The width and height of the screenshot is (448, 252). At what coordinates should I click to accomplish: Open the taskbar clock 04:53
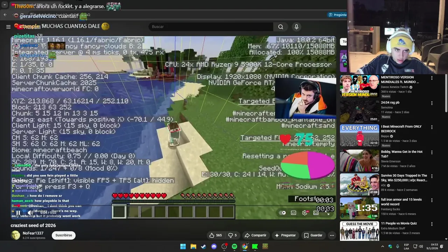pos(432,246)
